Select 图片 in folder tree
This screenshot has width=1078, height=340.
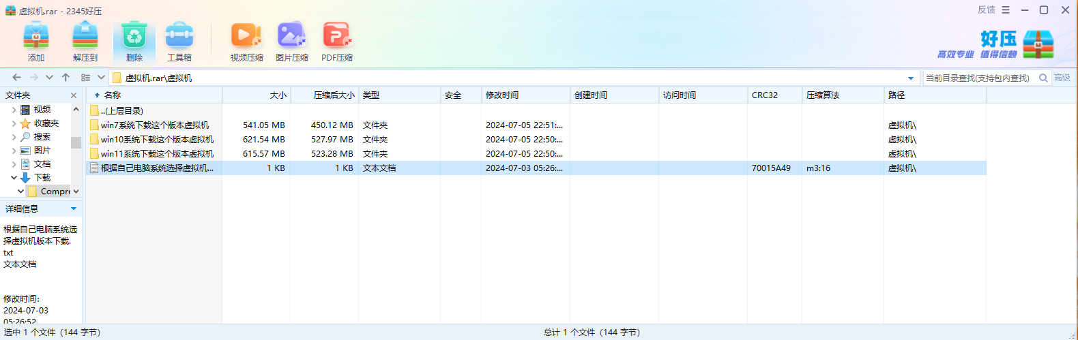click(42, 151)
